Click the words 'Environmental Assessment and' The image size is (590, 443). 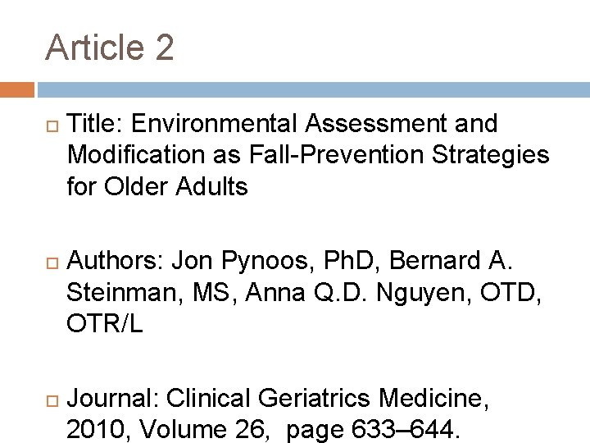point(314,123)
